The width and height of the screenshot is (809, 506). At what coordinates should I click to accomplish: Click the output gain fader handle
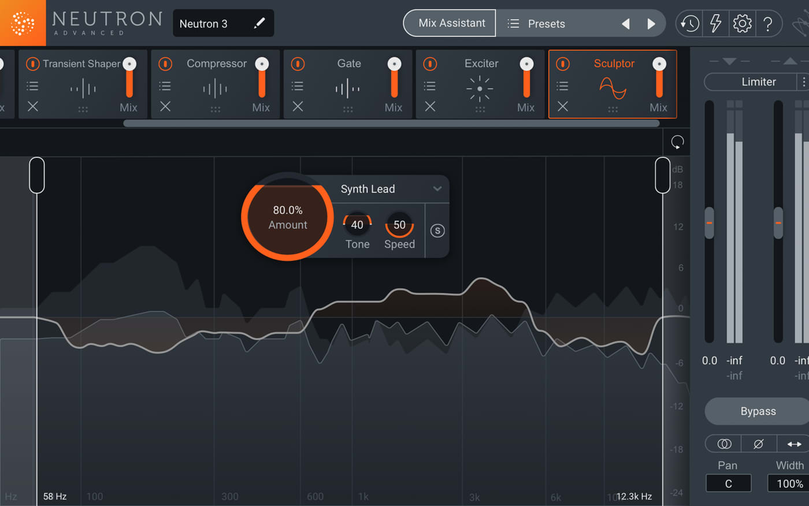(778, 223)
